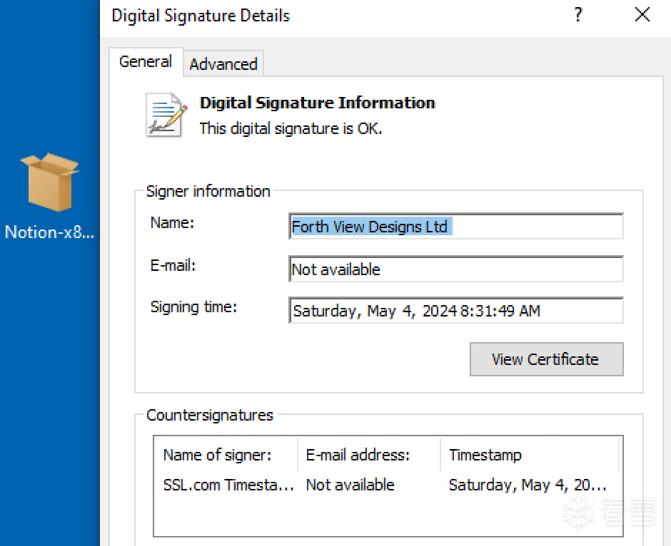Click the E-mail Not available field
The image size is (671, 546).
(455, 269)
